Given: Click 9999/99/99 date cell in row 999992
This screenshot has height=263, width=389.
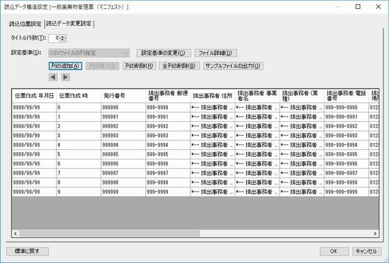Looking at the screenshot, I should click(x=34, y=126).
